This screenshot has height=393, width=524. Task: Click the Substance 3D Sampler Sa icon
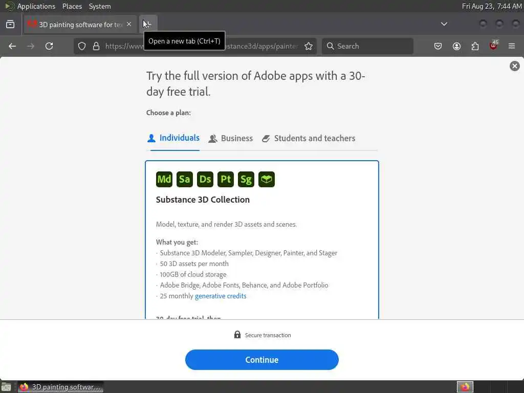(184, 180)
